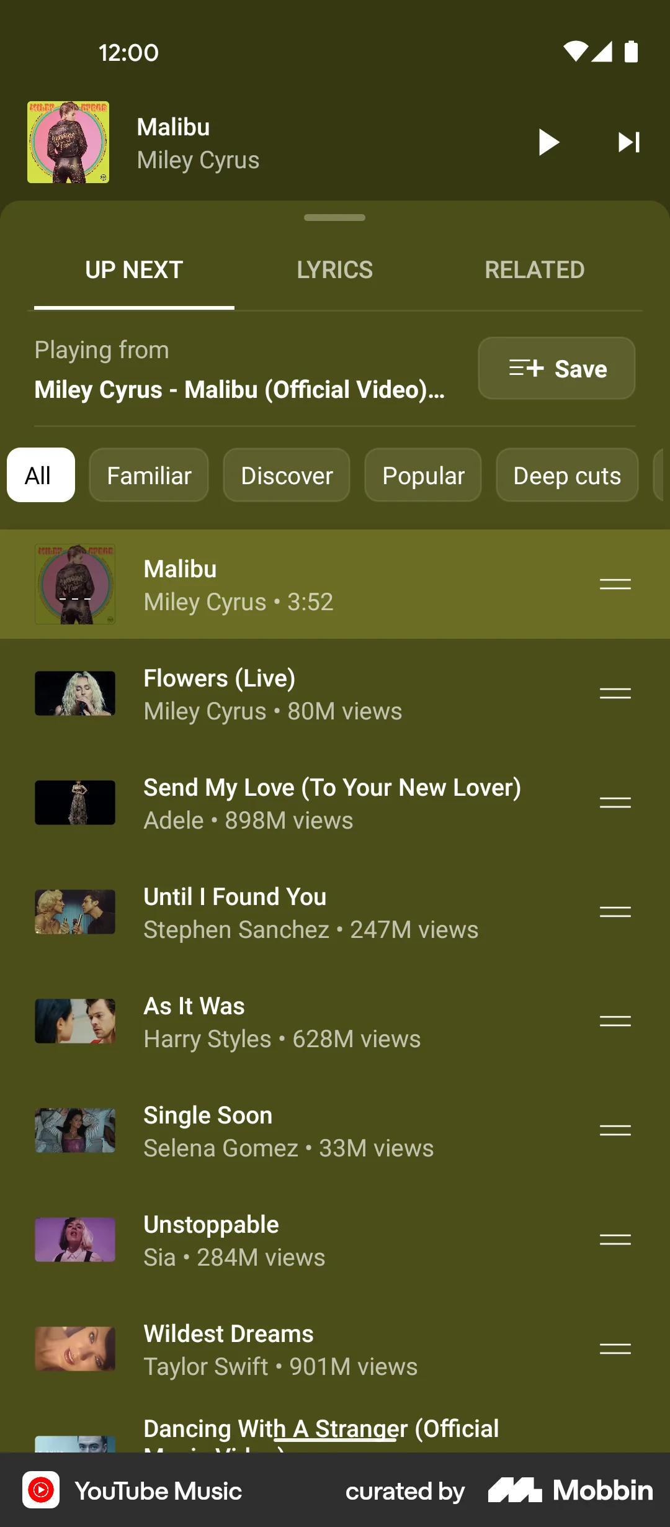Screen dimensions: 670x1527
Task: Open the RELATED tab
Action: (535, 269)
